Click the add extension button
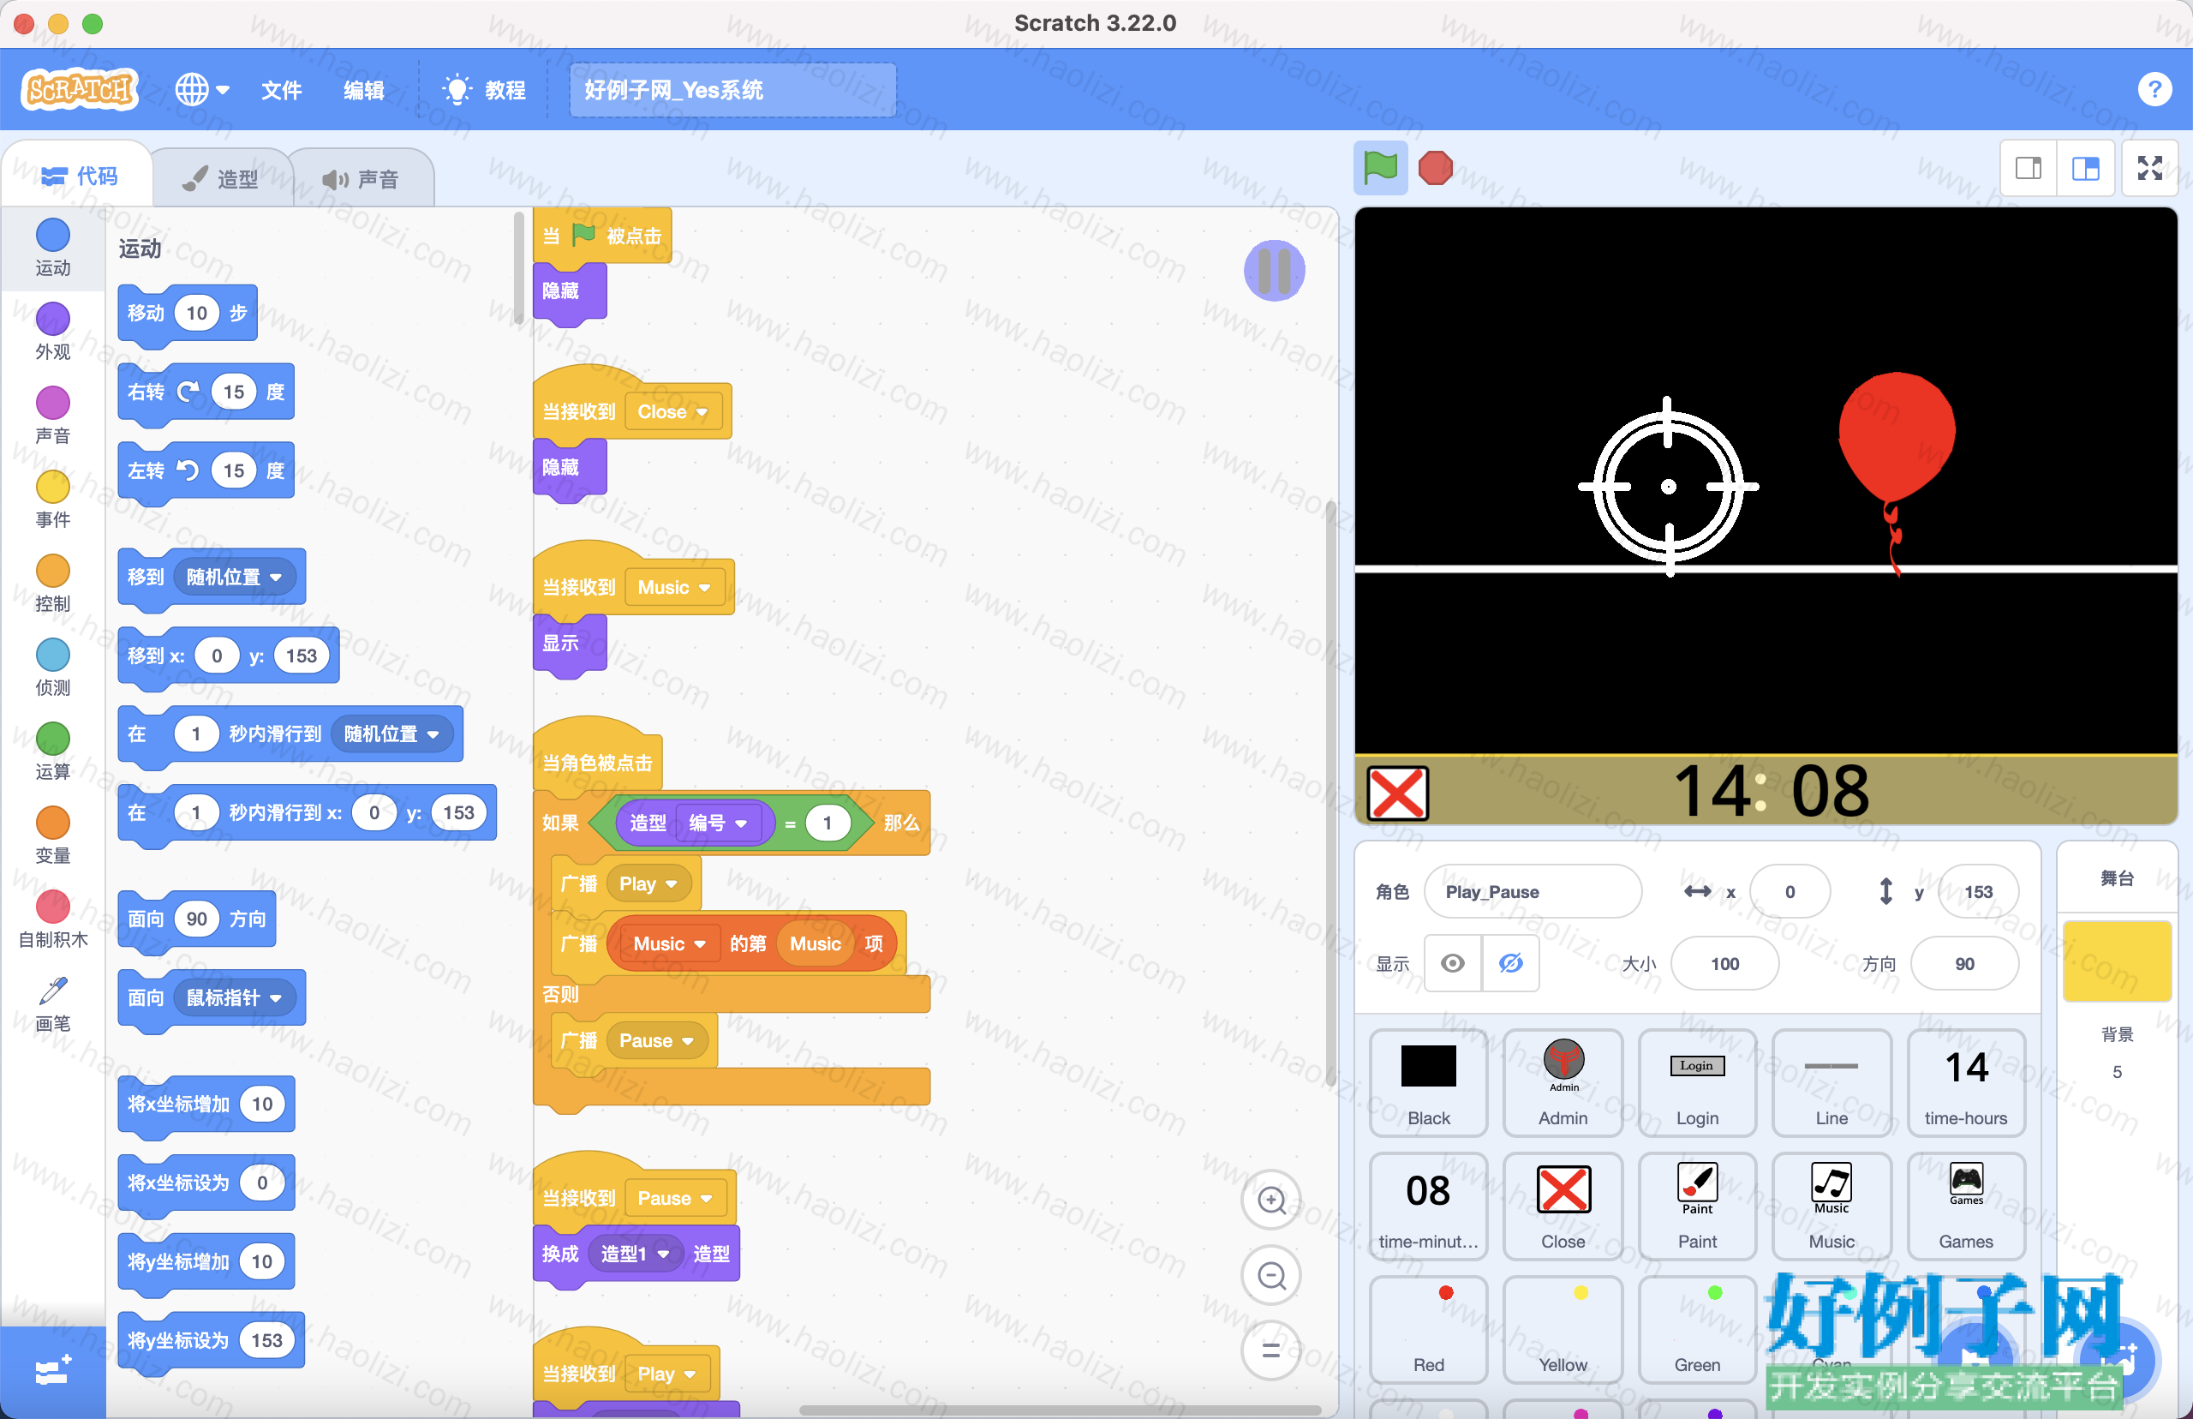2193x1419 pixels. (52, 1372)
